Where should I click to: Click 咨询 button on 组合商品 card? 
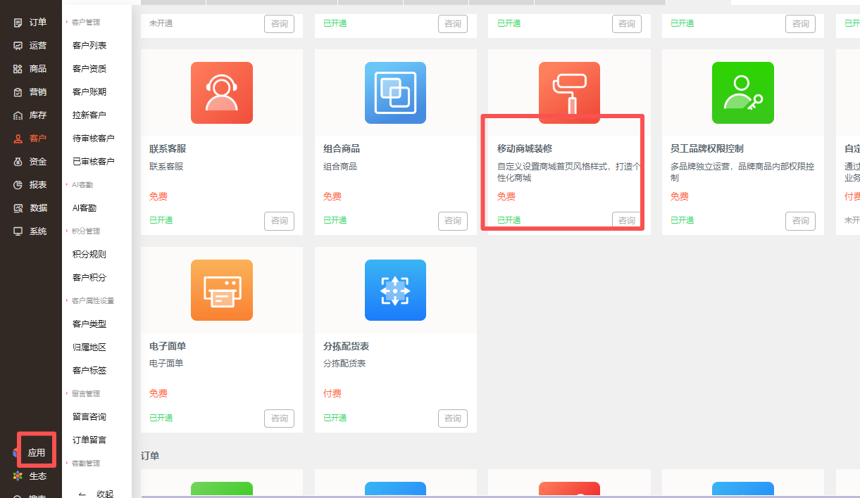[453, 221]
